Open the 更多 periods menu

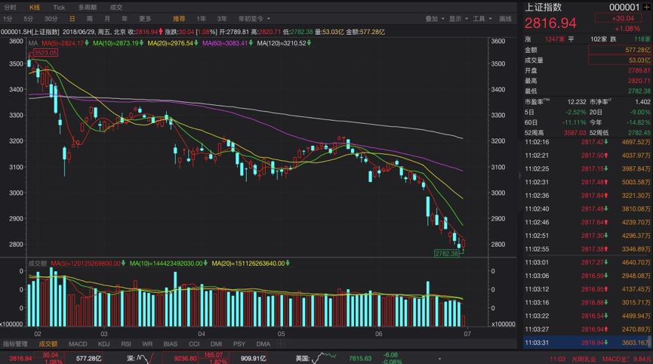click(146, 19)
